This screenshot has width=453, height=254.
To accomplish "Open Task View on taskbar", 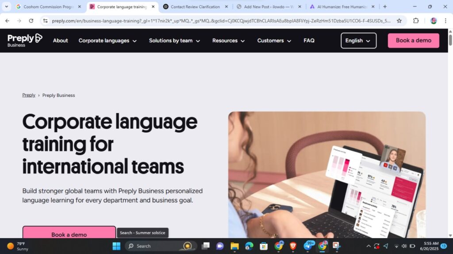I will coord(206,246).
